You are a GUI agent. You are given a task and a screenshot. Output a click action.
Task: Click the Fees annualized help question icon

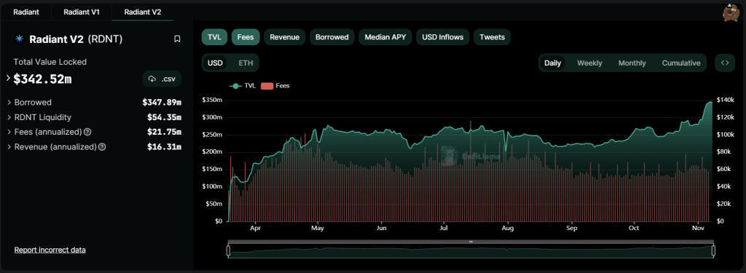pos(87,132)
